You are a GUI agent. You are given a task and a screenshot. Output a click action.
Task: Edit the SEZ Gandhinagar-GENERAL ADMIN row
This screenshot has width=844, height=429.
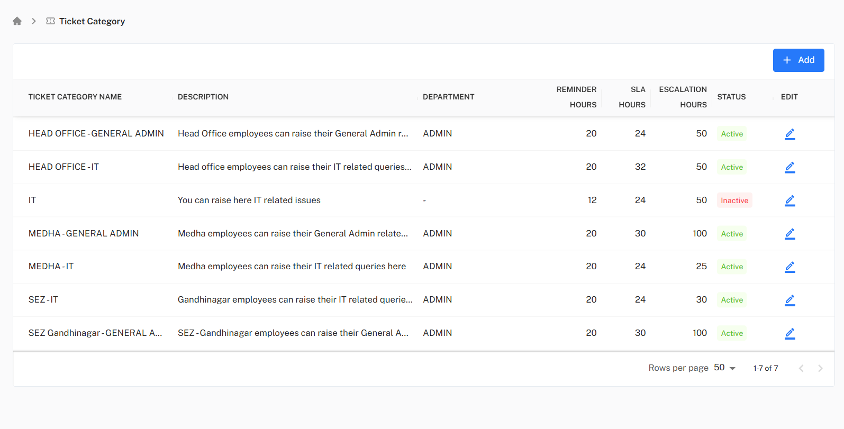[x=789, y=333]
